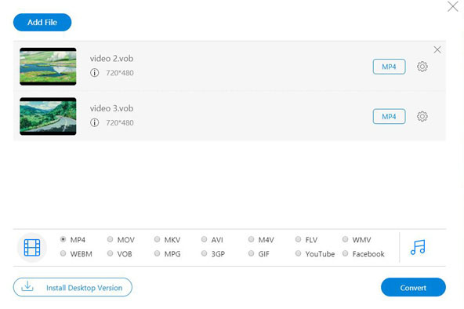Choose the Facebook output preset
Viewport: 464px width, 309px height.
(346, 253)
